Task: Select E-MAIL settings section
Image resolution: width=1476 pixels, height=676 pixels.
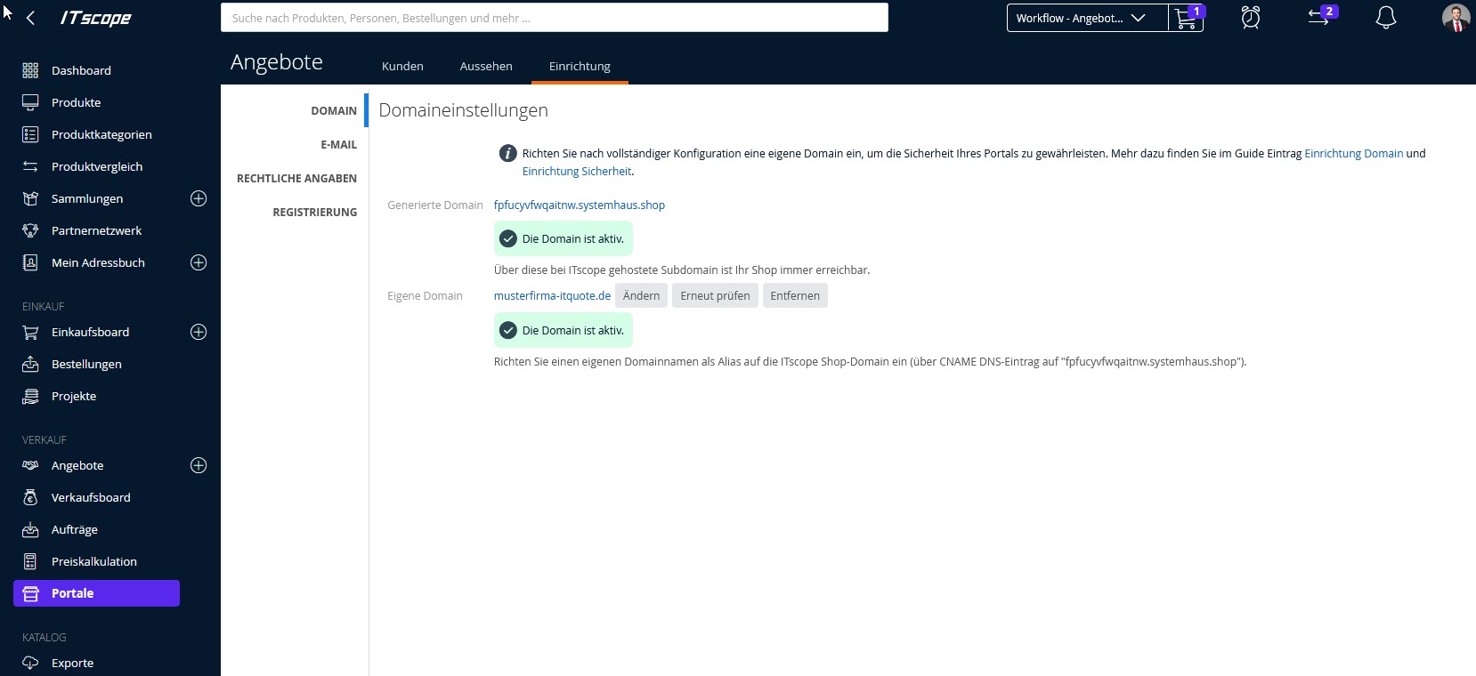Action: [338, 144]
